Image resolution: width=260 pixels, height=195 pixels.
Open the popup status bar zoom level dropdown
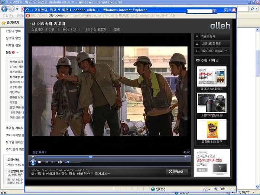(x=230, y=189)
